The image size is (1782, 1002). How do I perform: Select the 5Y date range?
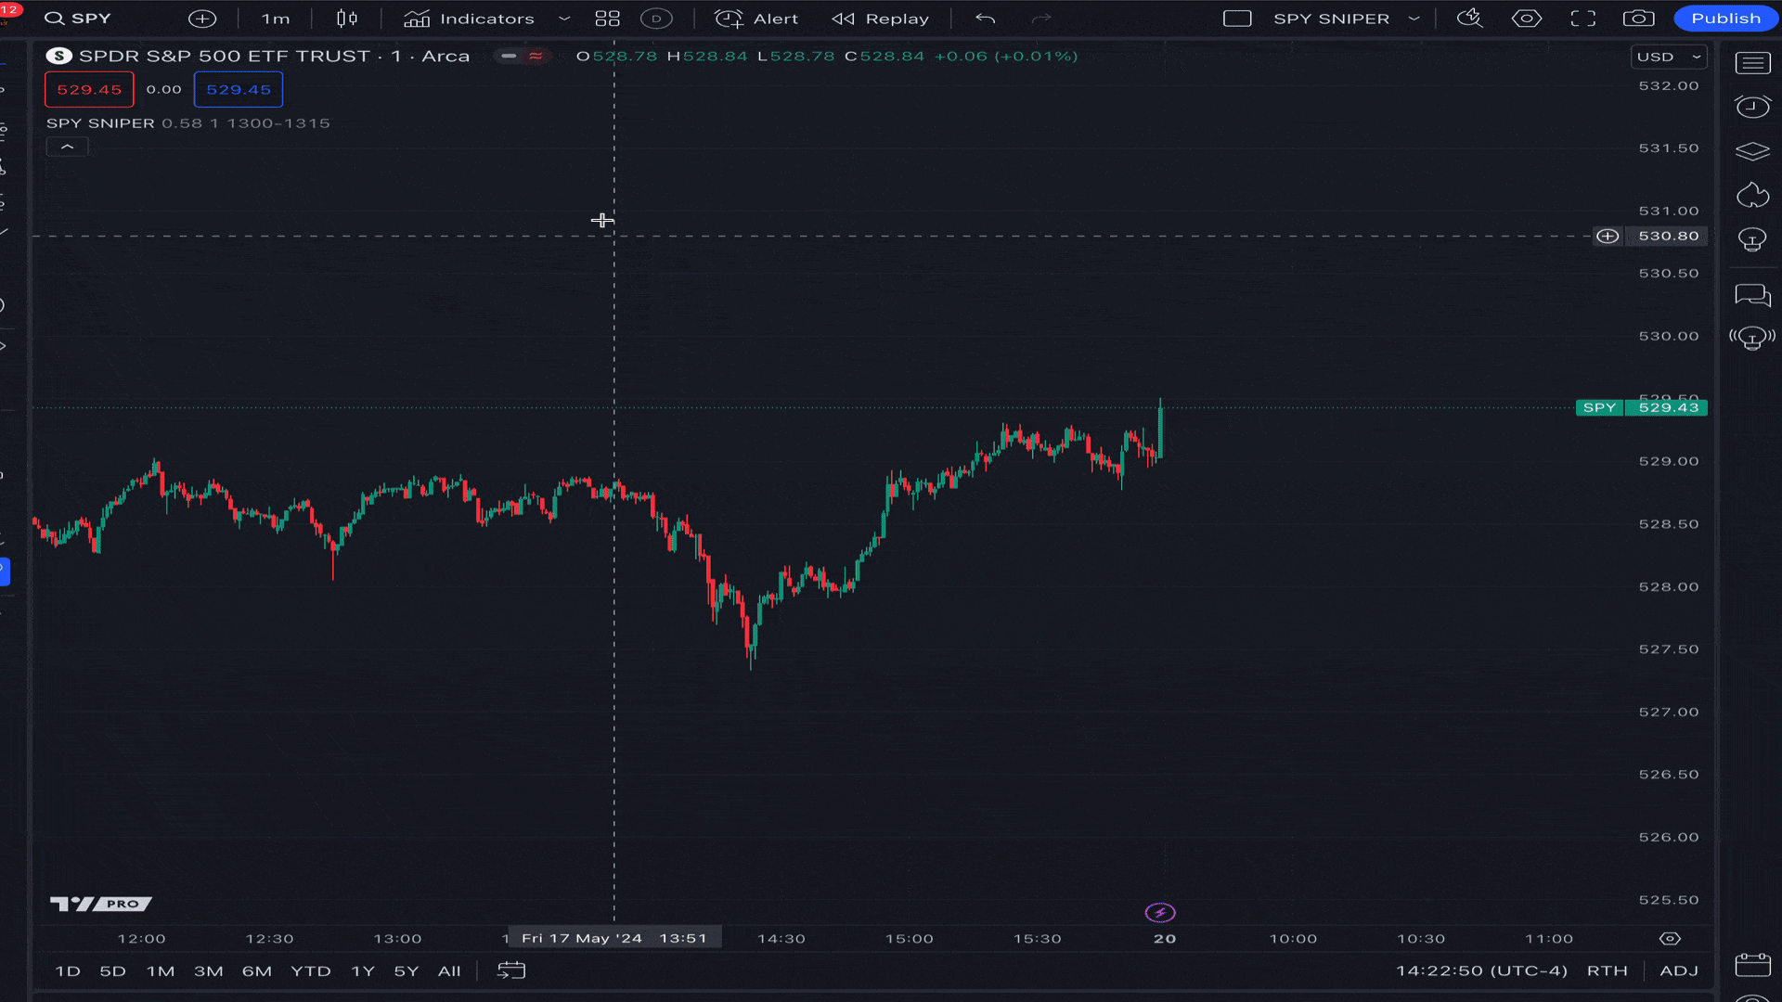tap(407, 971)
